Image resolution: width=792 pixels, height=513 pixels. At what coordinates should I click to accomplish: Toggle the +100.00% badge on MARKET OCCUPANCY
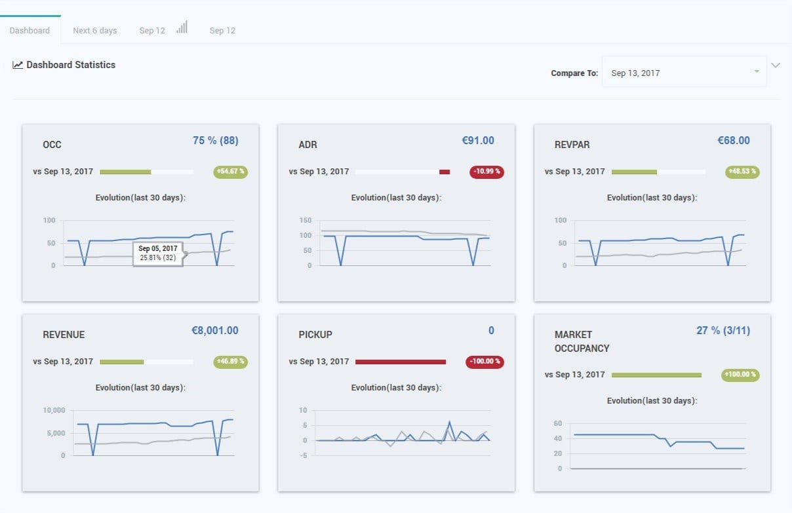(740, 374)
